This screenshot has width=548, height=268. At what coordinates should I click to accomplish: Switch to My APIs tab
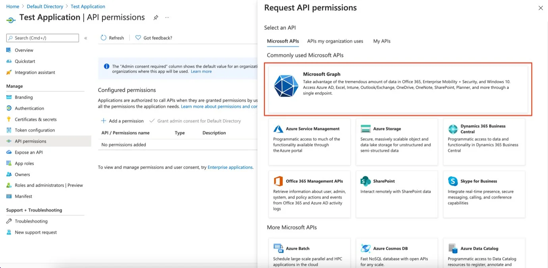click(382, 41)
